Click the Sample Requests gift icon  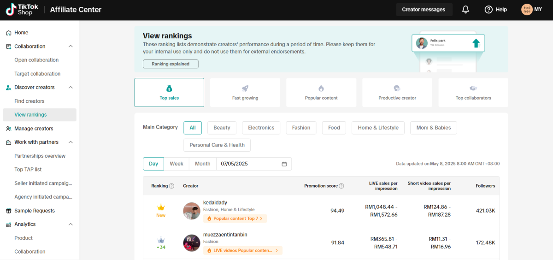pyautogui.click(x=9, y=211)
